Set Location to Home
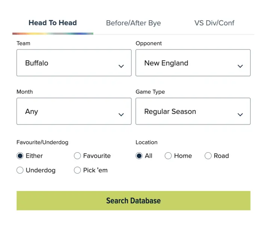The width and height of the screenshot is (268, 225). (x=168, y=156)
